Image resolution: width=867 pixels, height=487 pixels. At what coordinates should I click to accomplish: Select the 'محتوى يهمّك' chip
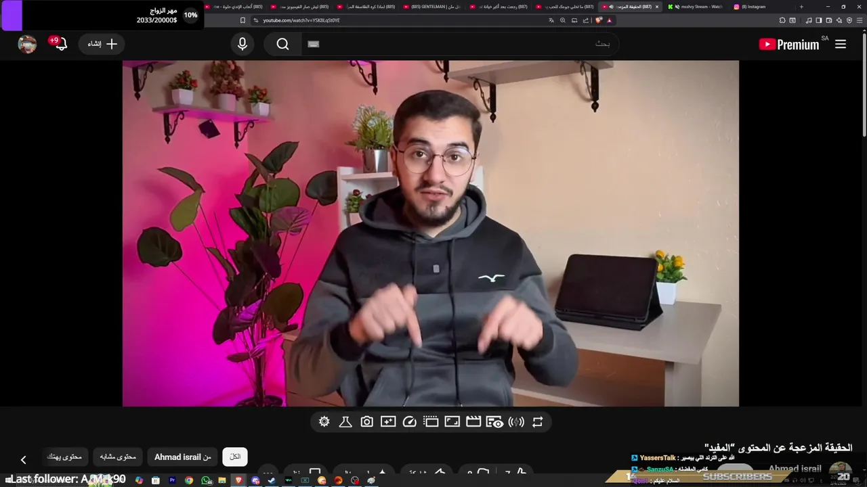[x=64, y=457]
